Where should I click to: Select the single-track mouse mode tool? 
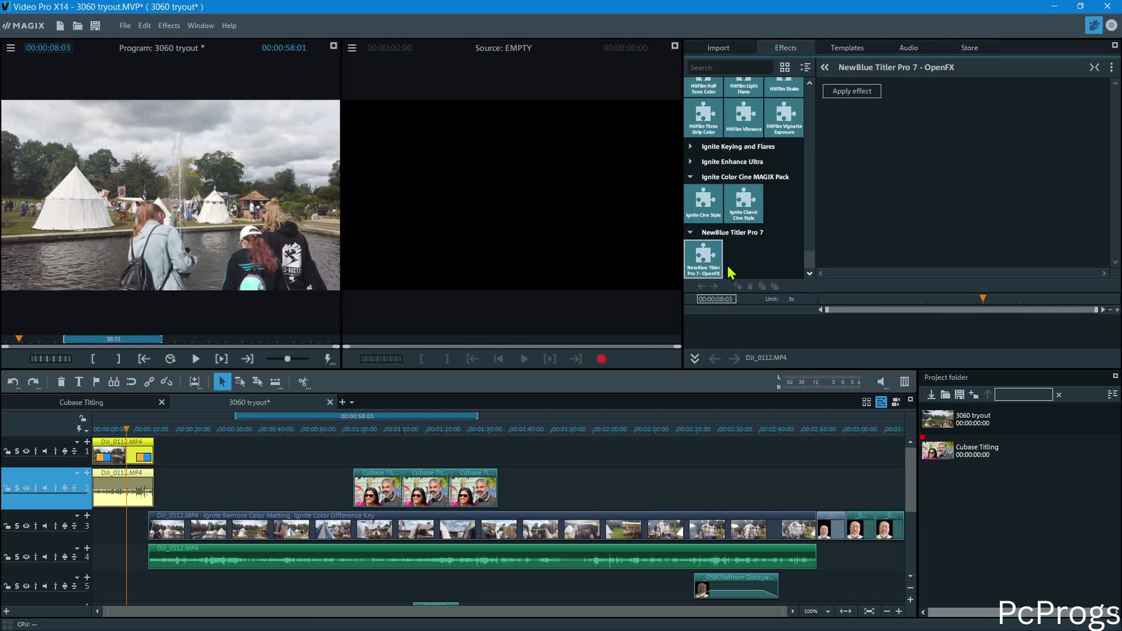240,382
